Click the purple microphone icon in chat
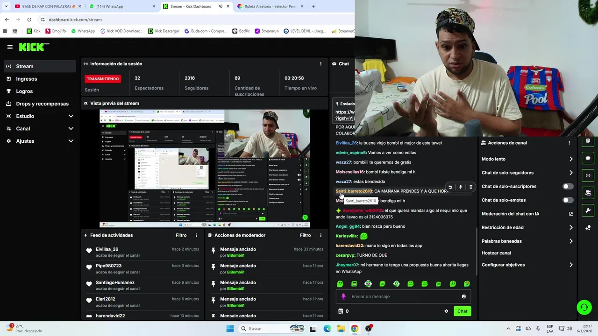The width and height of the screenshot is (598, 336). click(x=343, y=296)
